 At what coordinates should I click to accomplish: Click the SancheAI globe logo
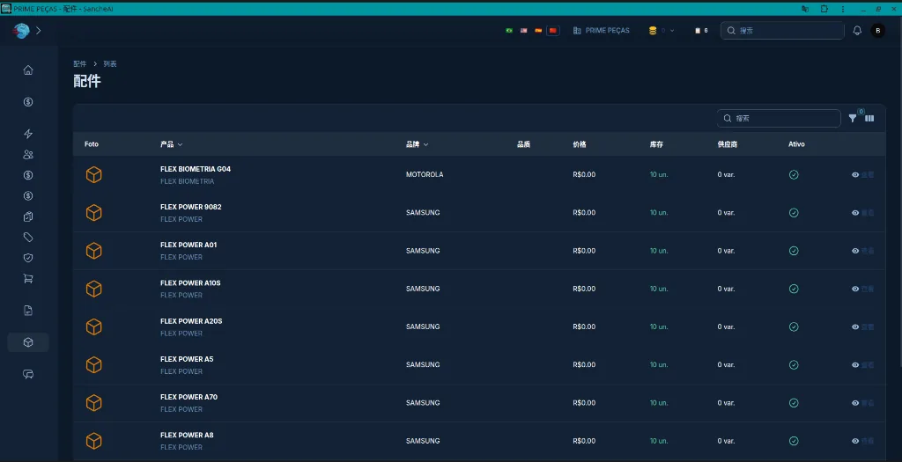[x=21, y=31]
